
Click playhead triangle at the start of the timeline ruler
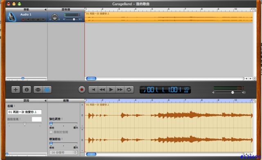click(x=86, y=9)
